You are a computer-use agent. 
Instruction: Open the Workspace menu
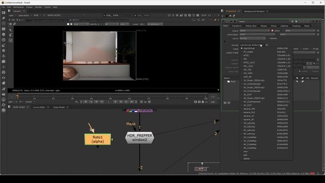18,7
